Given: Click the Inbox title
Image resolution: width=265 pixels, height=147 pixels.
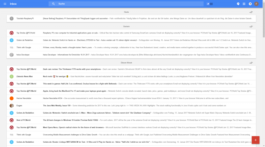Looking at the screenshot, I should coord(13,4).
